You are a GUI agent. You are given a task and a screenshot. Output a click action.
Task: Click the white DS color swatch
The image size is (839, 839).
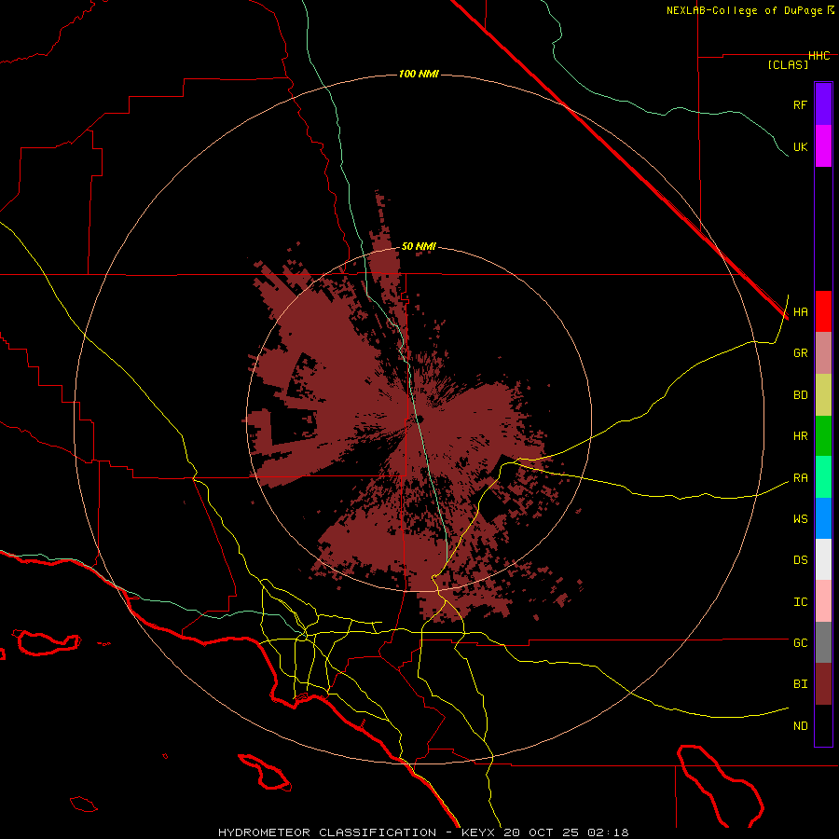823,559
